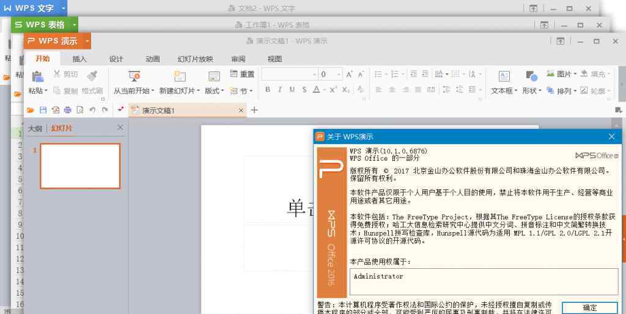Switch to the 设计 ribbon tab

(116, 59)
